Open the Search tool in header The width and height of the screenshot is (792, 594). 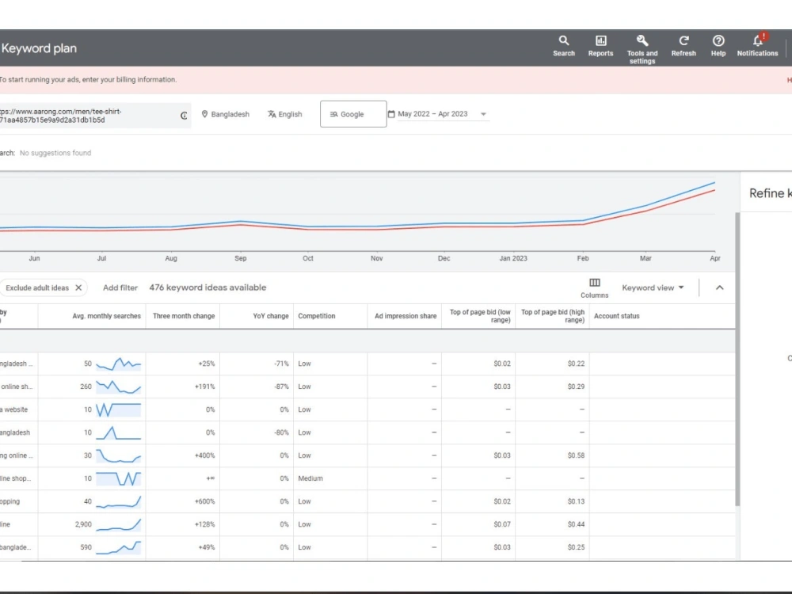coord(564,46)
